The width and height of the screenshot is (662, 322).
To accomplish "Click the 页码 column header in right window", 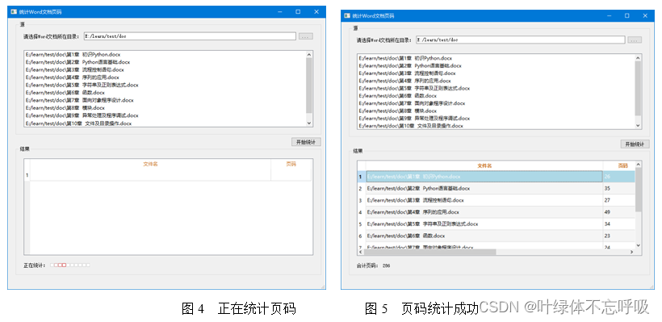I will pyautogui.click(x=622, y=166).
